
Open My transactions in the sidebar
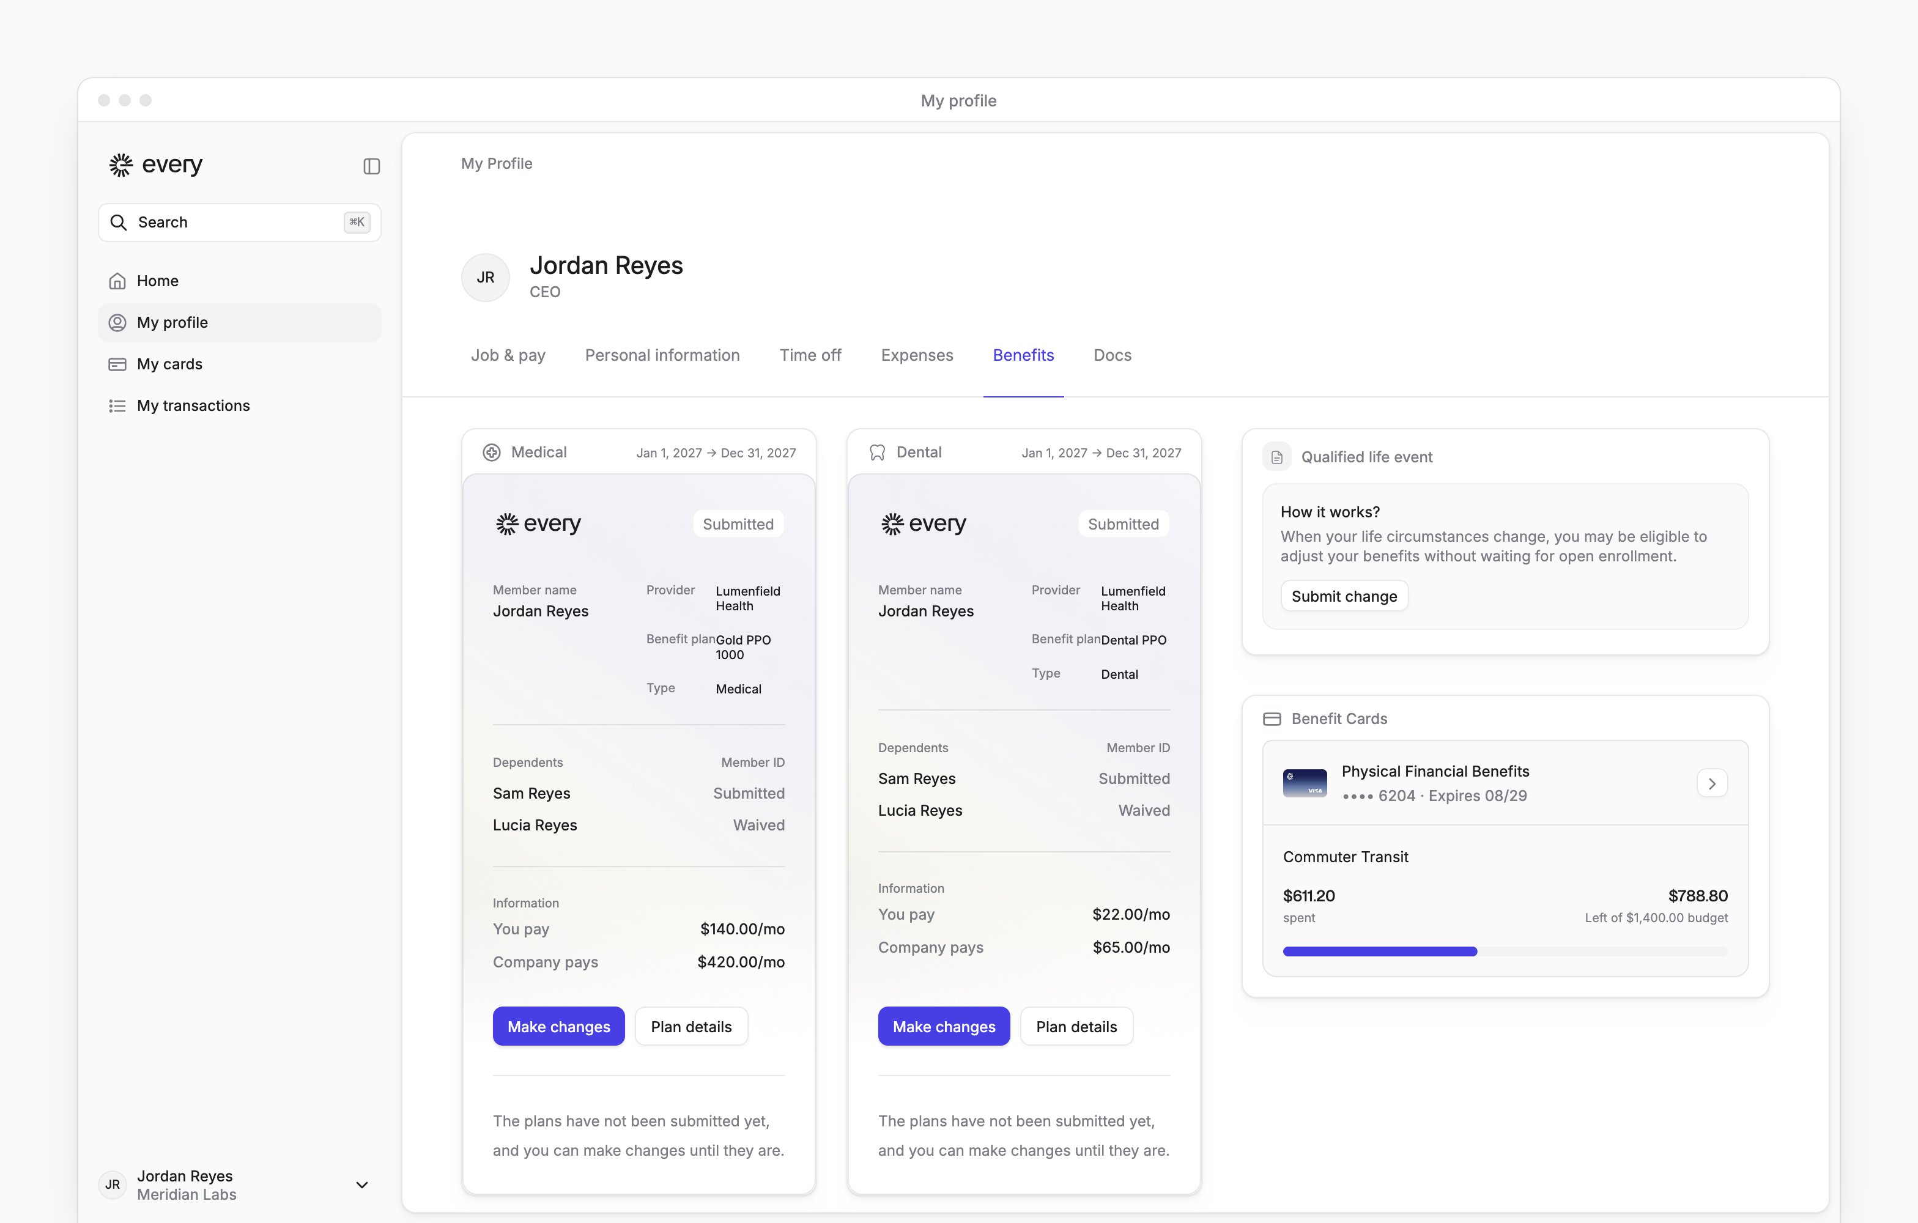239,406
